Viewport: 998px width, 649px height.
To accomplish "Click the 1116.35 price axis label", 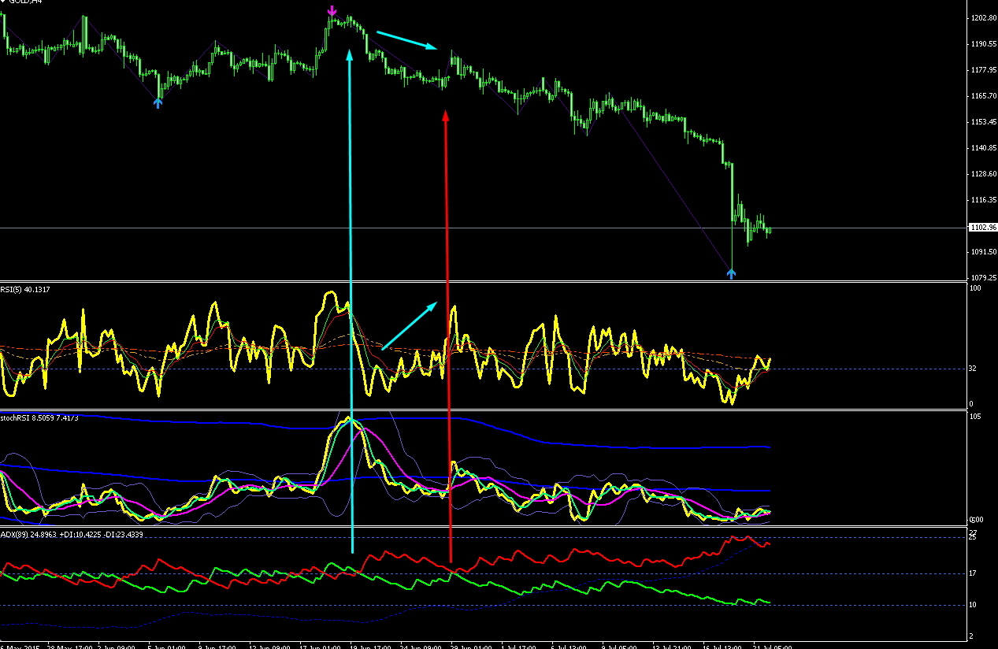I will tap(985, 200).
